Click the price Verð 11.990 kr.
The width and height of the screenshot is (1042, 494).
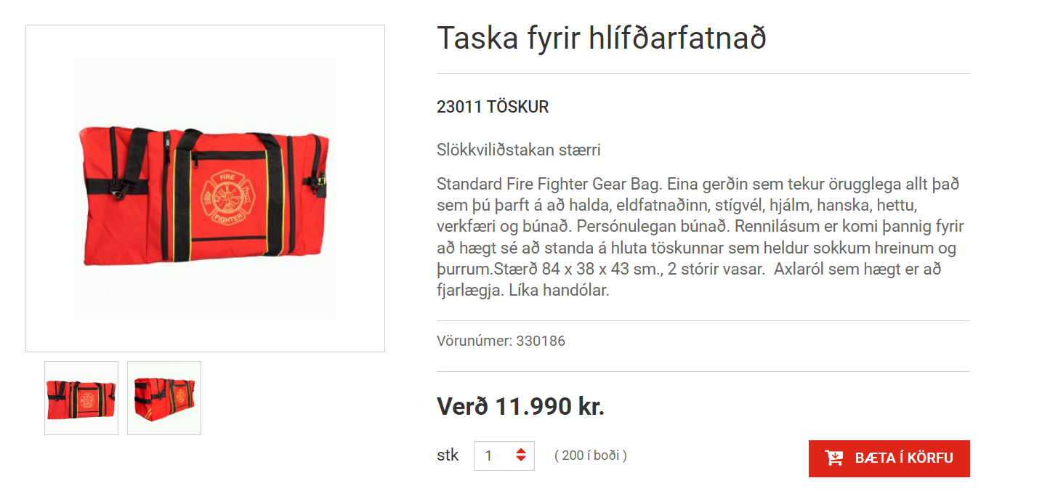[x=520, y=406]
